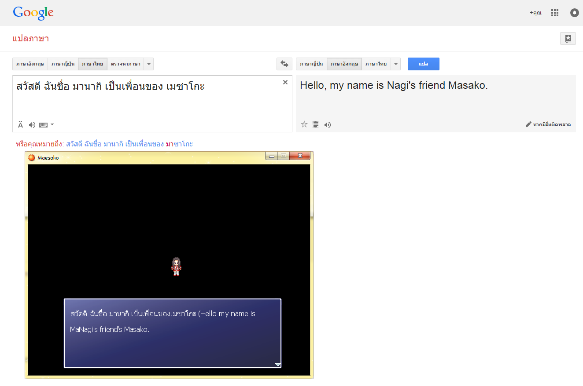This screenshot has width=583, height=386.
Task: Click the blue แปล translate button
Action: (424, 64)
